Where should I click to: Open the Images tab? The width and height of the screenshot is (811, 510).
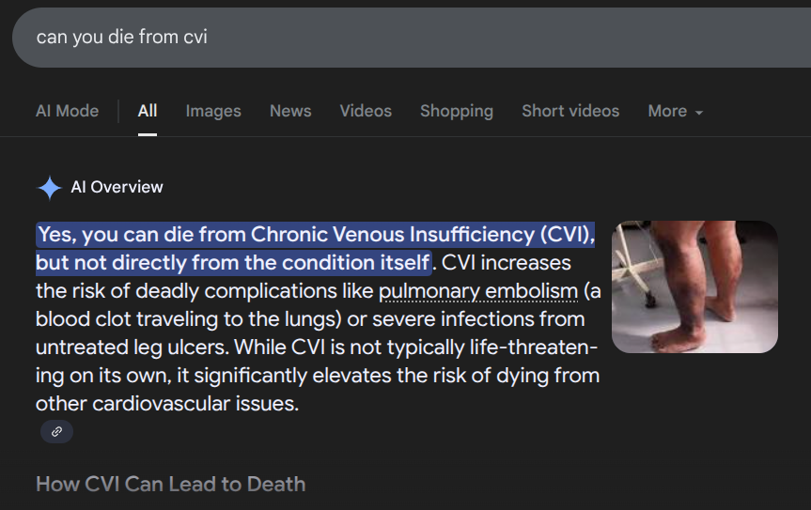[213, 111]
